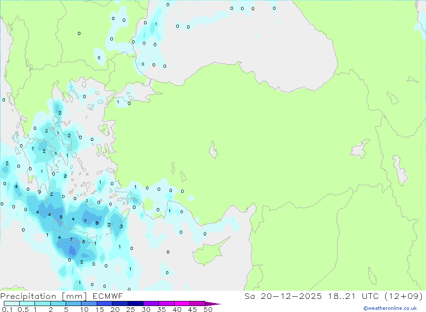Select the 2–5 mm legend color segment

tap(58, 303)
